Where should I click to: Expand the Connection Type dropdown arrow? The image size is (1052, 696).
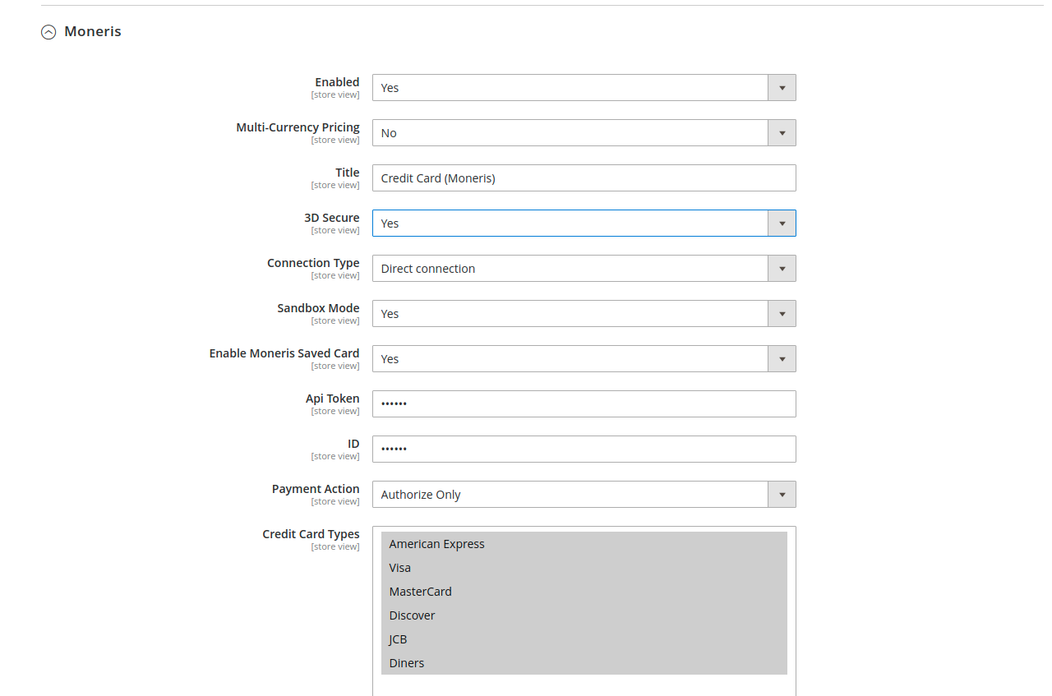[782, 269]
